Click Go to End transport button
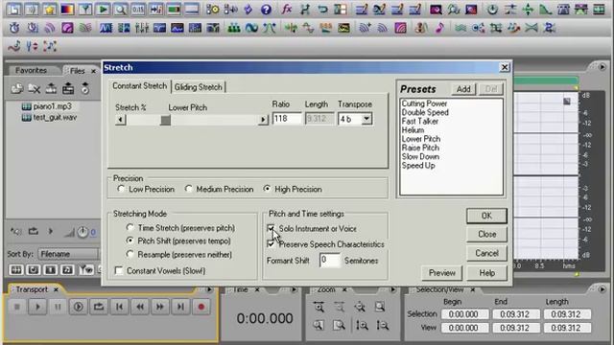This screenshot has width=614, height=345. [x=180, y=307]
